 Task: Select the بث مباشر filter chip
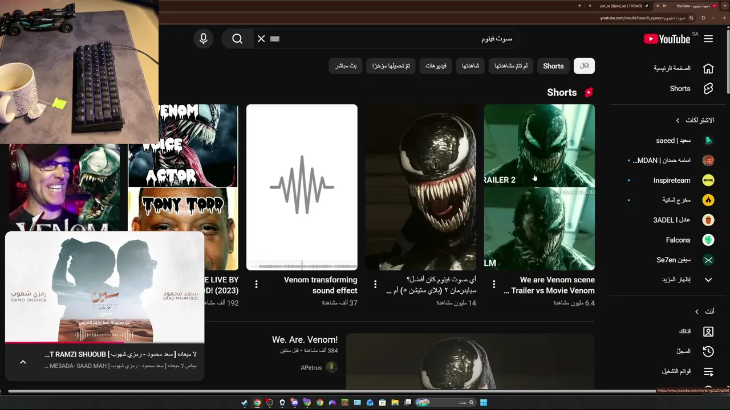346,66
